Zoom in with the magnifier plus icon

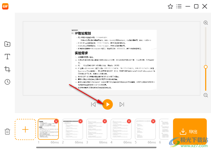[x=206, y=23]
